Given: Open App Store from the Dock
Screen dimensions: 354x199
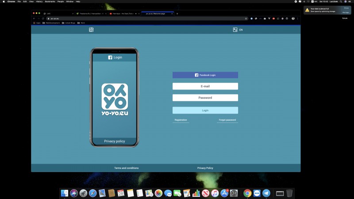Looking at the screenshot, I should pos(224,193).
